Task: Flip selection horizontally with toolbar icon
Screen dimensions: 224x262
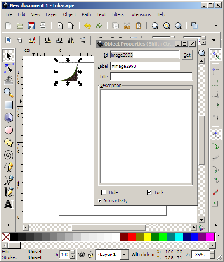Action: pyautogui.click(x=71, y=40)
